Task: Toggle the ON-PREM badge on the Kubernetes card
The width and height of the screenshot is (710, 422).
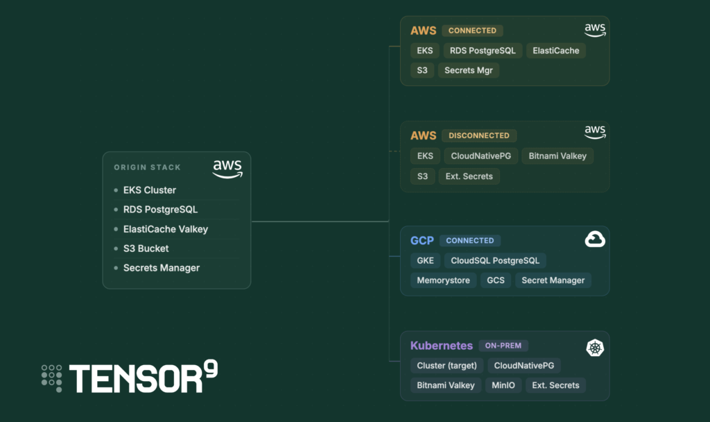Action: click(x=503, y=345)
